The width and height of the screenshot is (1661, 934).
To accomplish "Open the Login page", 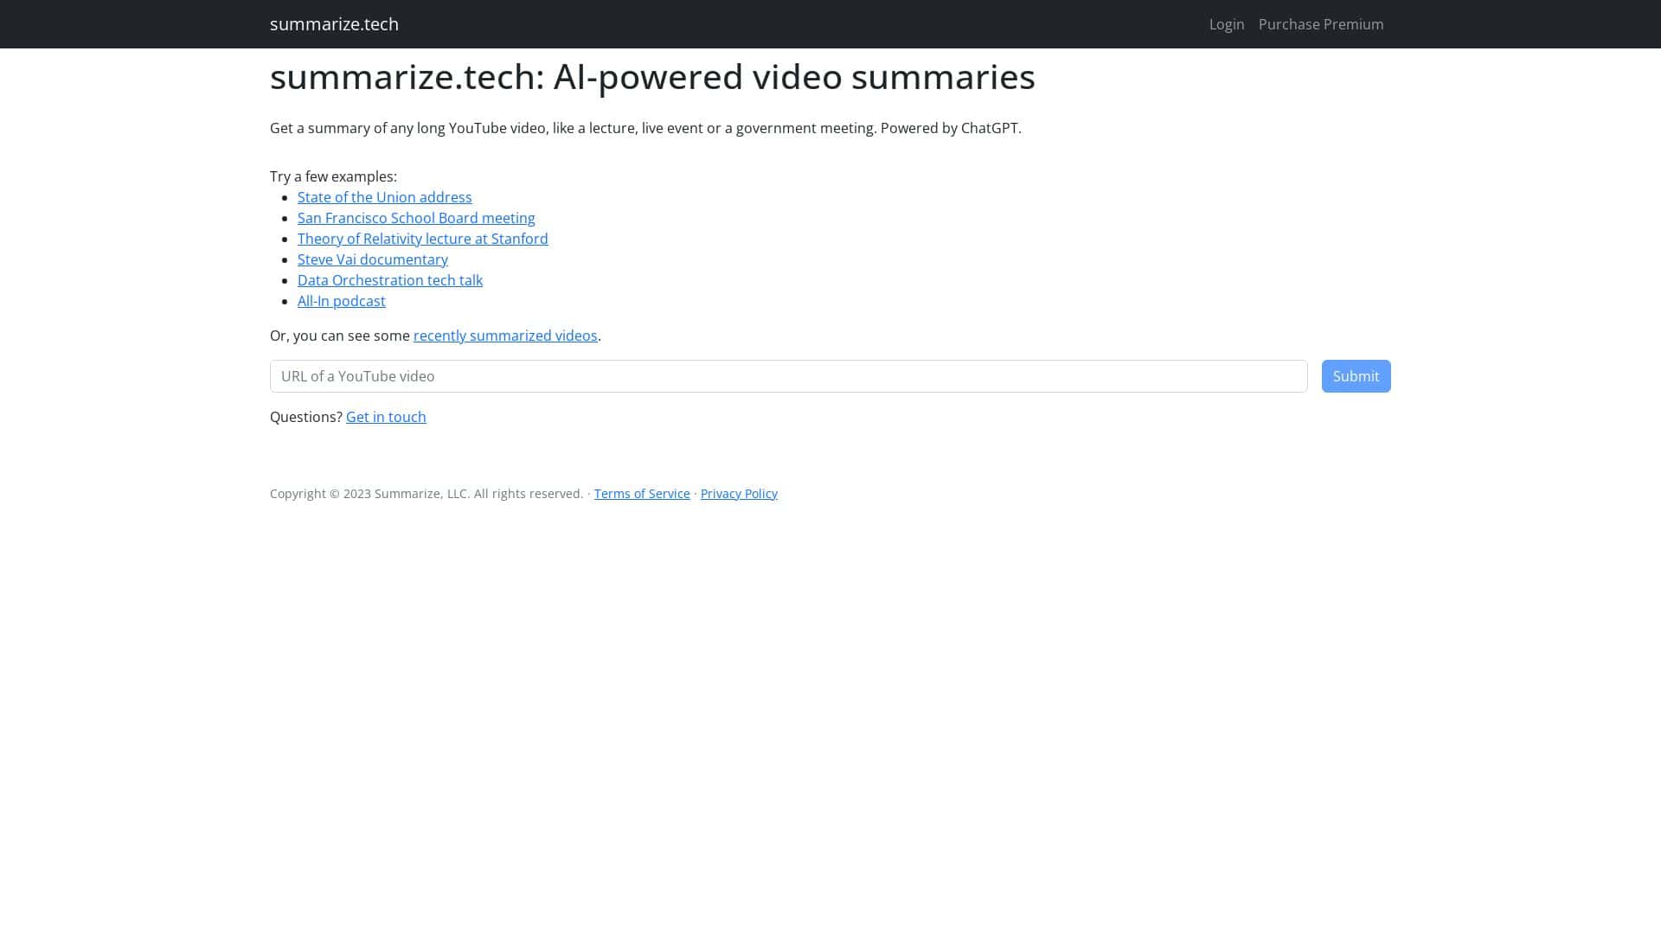I will [x=1227, y=24].
